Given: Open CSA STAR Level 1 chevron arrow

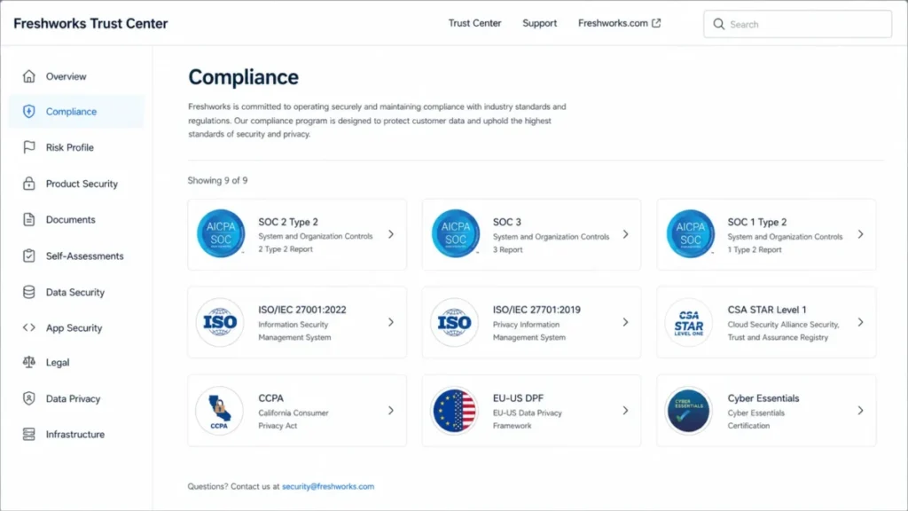Looking at the screenshot, I should [860, 322].
